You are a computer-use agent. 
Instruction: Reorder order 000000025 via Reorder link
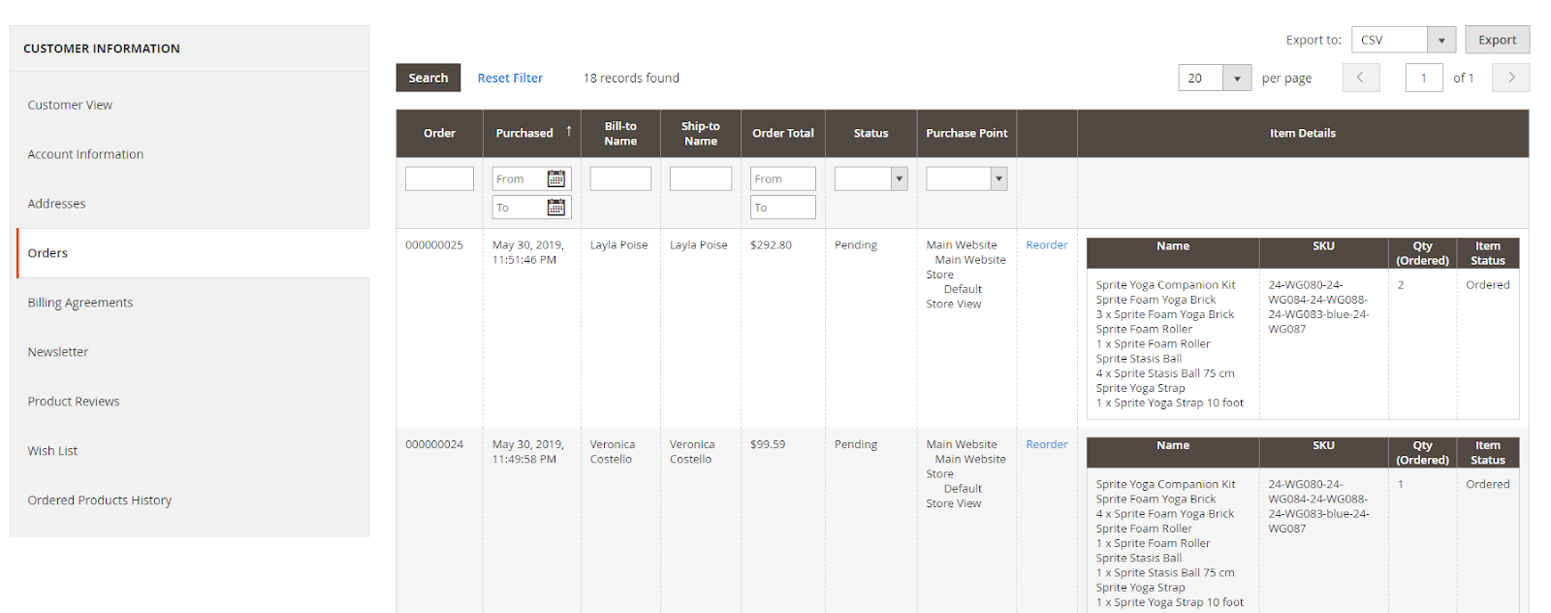(1047, 245)
